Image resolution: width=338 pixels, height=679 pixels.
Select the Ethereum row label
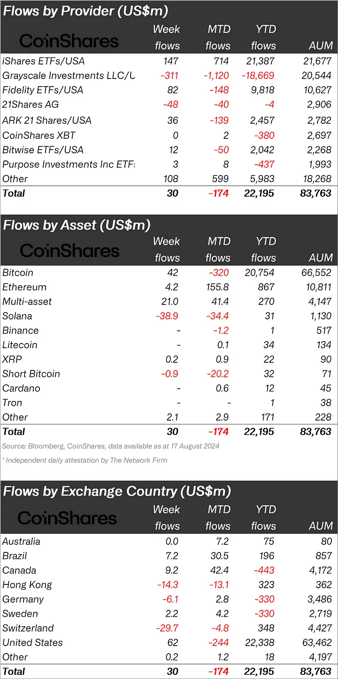point(24,287)
